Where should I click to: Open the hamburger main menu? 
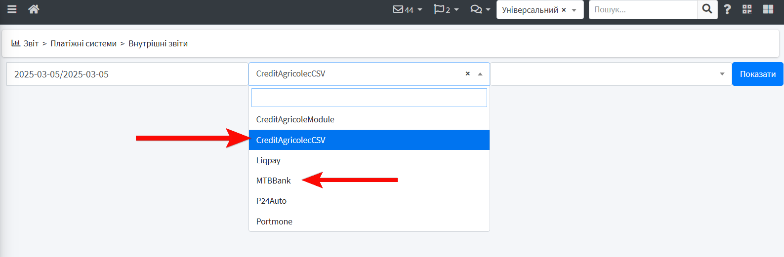point(12,9)
